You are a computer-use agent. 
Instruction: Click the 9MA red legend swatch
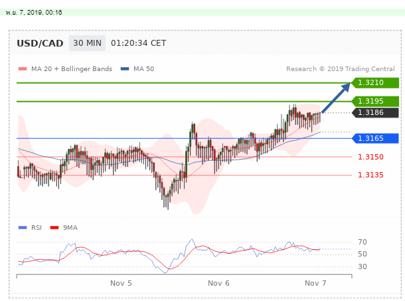pyautogui.click(x=54, y=227)
